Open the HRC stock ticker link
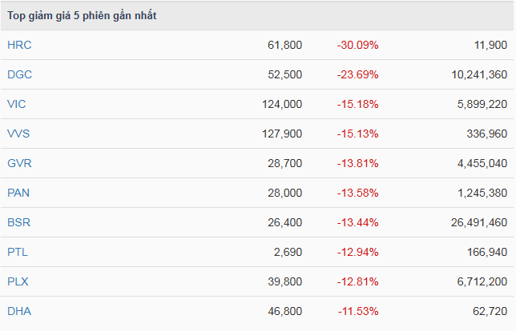 [x=19, y=45]
